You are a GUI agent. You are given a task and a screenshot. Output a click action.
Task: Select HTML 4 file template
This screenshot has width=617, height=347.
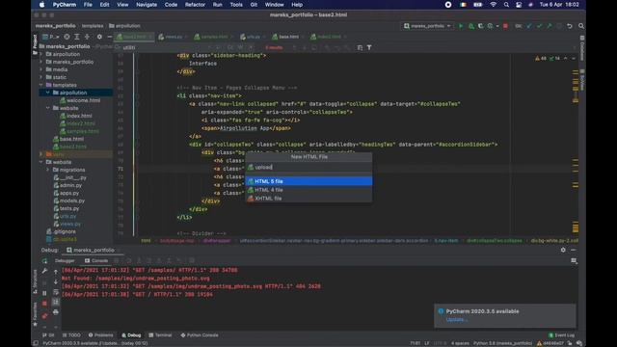pyautogui.click(x=308, y=190)
